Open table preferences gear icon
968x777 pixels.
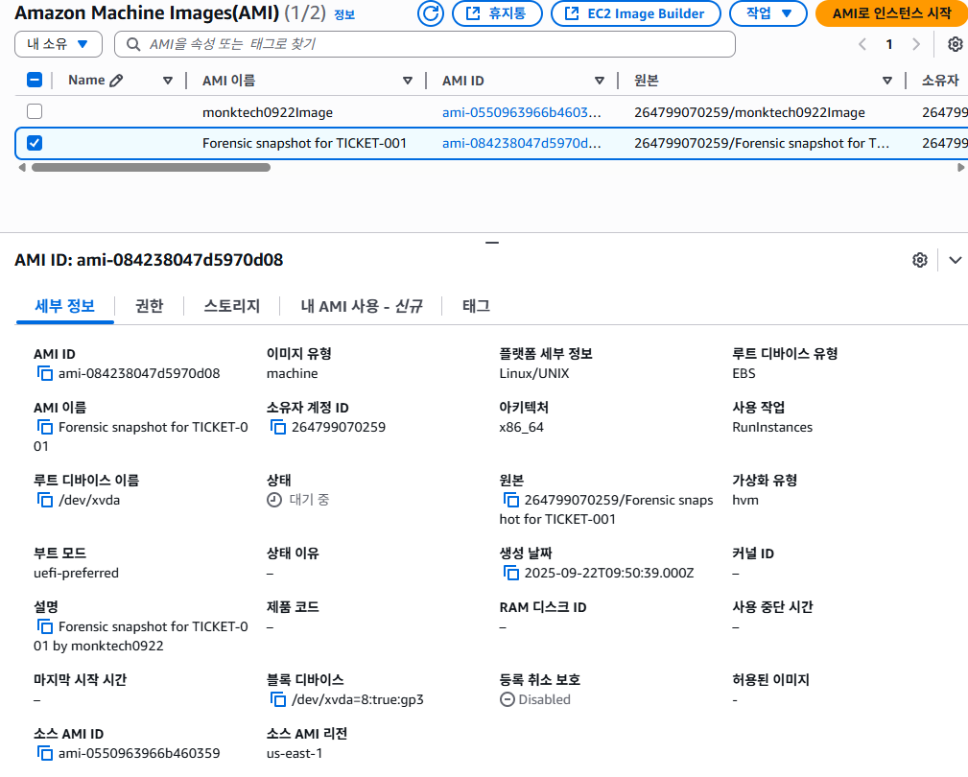[x=955, y=44]
